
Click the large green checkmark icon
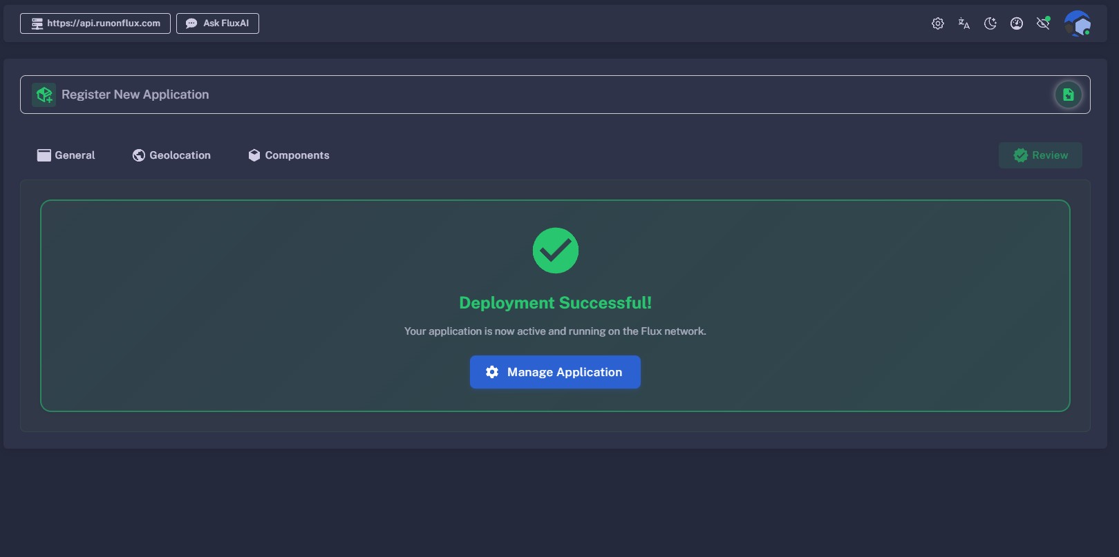pos(555,251)
